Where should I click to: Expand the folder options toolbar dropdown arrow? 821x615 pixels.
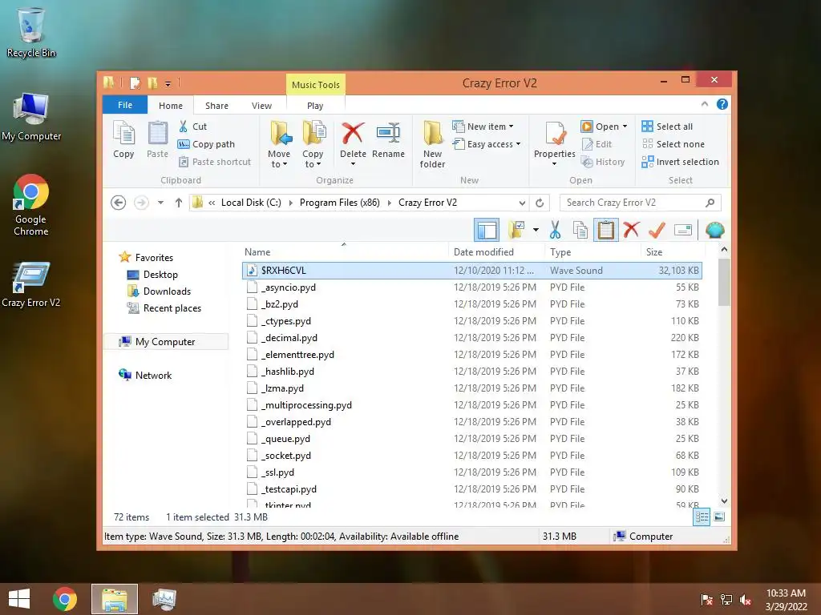click(536, 230)
